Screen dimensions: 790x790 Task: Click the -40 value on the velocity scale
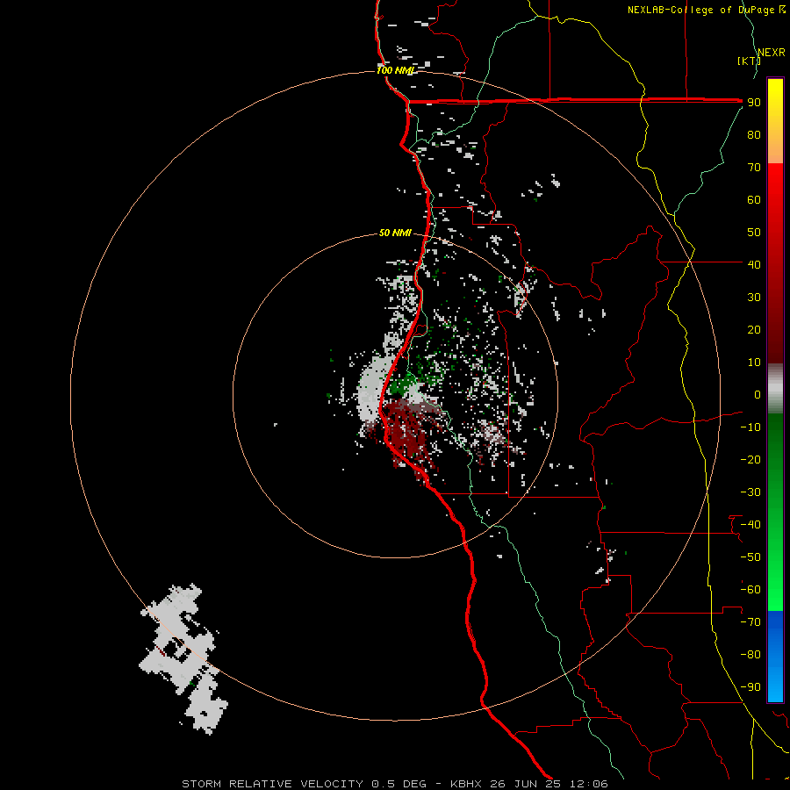tap(750, 525)
